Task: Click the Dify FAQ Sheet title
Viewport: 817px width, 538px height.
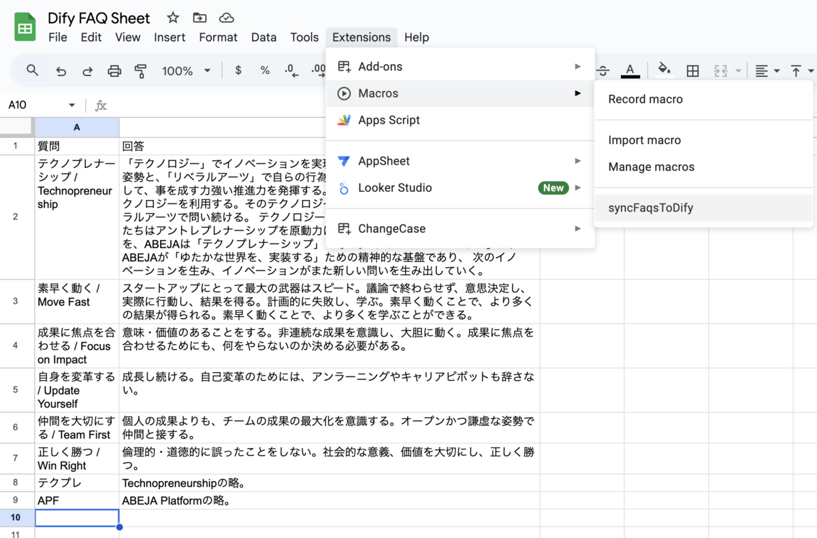Action: (99, 18)
